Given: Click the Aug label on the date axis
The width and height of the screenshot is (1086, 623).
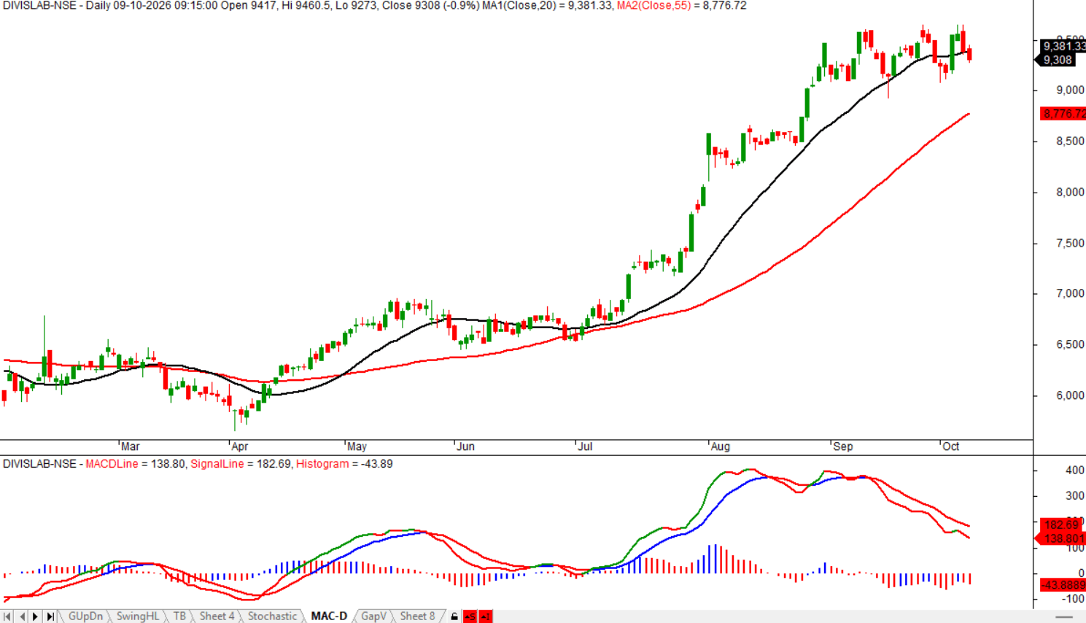Looking at the screenshot, I should 720,446.
